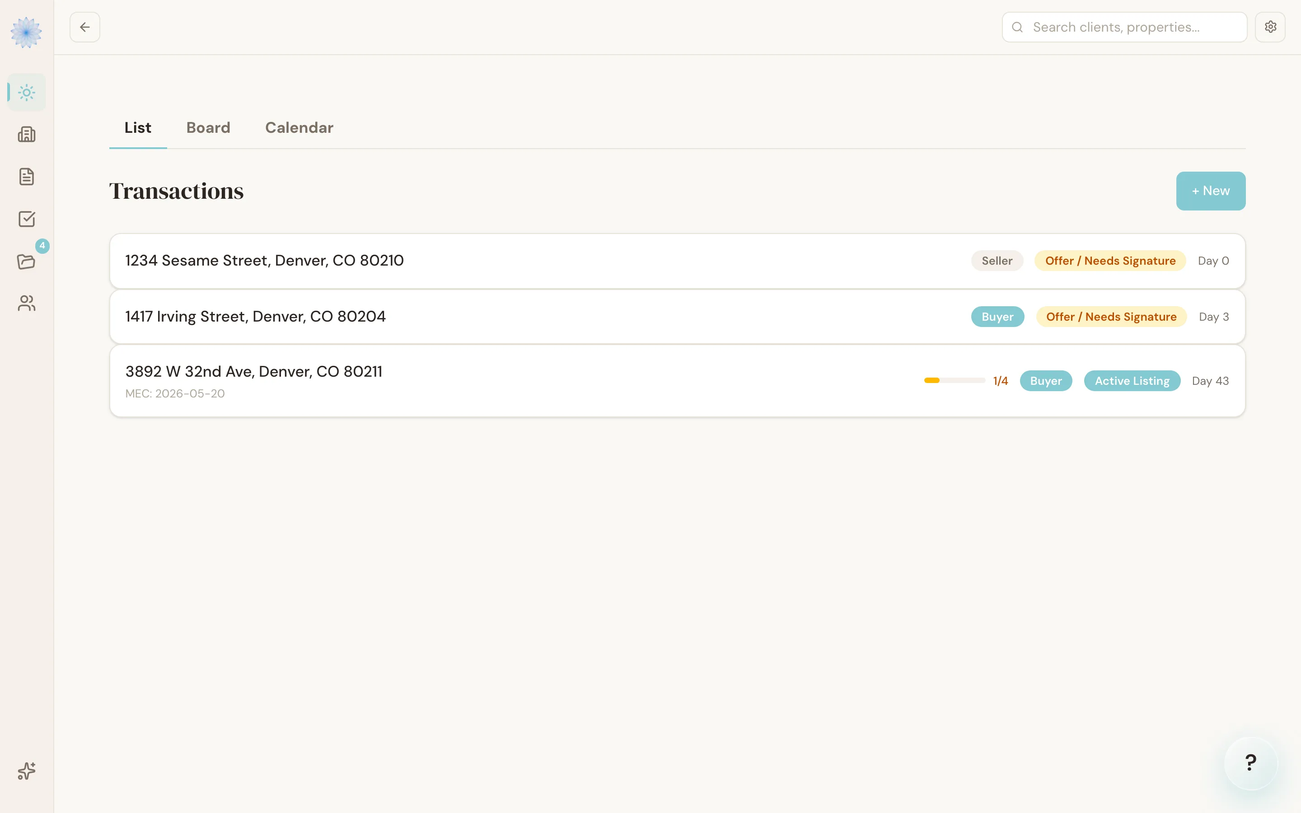Open 1234 Sesame Street transaction

[678, 261]
